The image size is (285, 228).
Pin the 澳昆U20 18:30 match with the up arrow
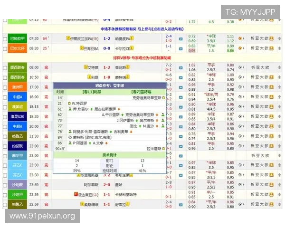(x=279, y=116)
